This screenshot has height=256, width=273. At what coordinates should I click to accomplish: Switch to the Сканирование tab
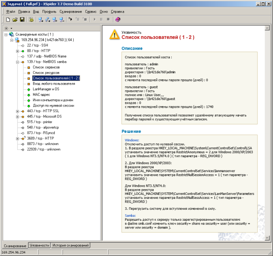coord(15,246)
